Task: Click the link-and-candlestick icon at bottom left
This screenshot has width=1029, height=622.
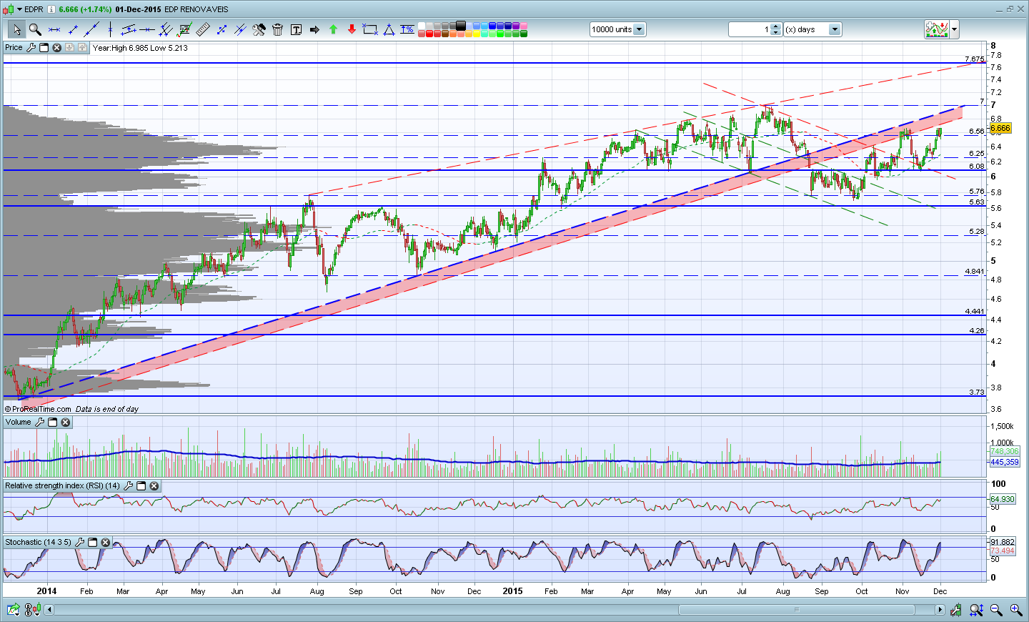Action: [x=32, y=610]
